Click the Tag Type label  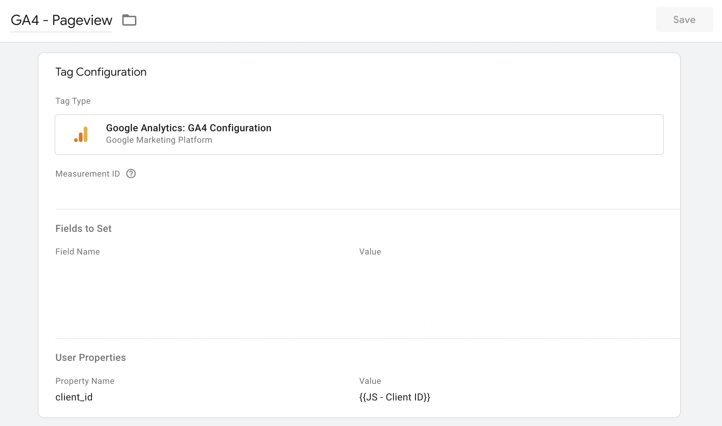tap(73, 101)
